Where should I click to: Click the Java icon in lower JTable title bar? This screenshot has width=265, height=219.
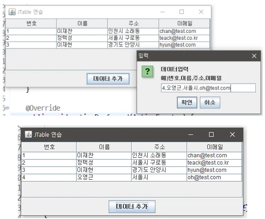point(28,134)
